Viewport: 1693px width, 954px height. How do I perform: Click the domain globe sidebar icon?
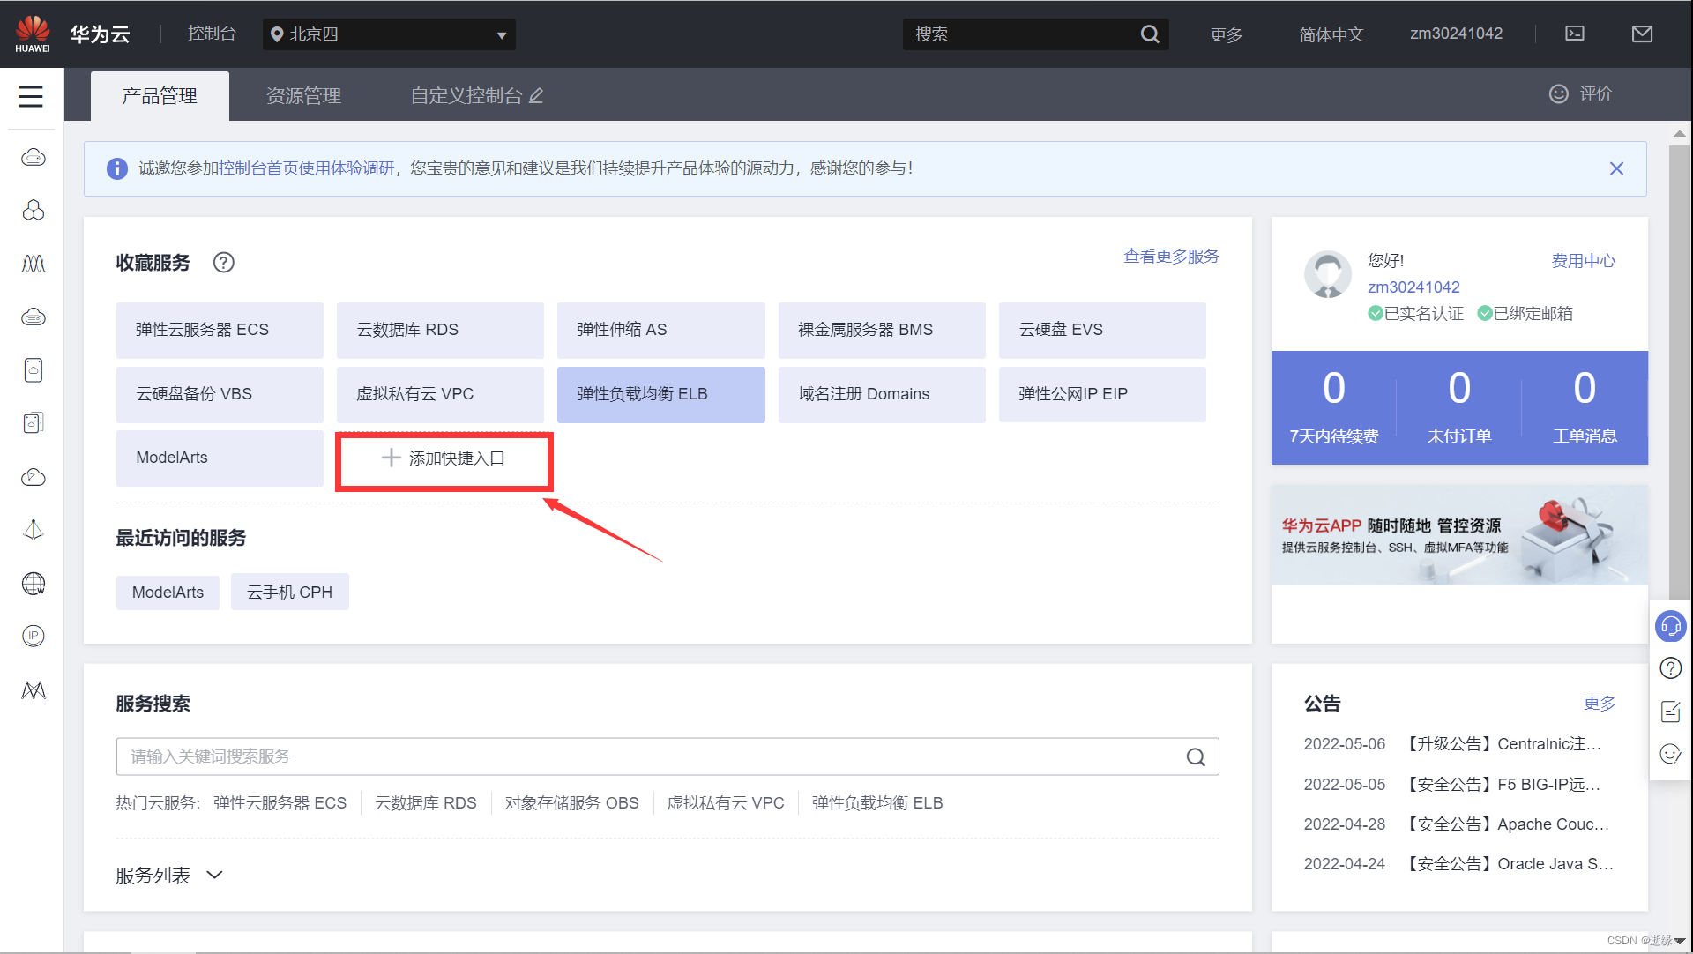pos(34,584)
